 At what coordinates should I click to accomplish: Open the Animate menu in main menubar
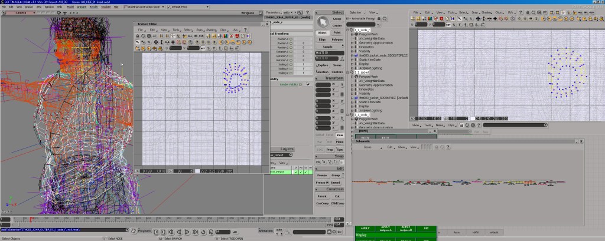(x=82, y=6)
